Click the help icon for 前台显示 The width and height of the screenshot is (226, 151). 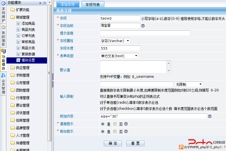[126, 131]
